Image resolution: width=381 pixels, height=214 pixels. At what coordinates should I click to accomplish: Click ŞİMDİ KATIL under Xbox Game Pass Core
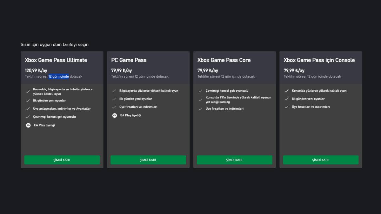(x=234, y=160)
